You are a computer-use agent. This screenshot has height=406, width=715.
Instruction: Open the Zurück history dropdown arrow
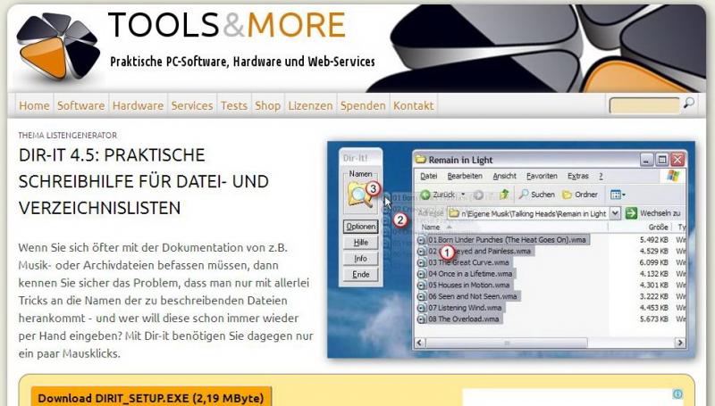point(463,195)
